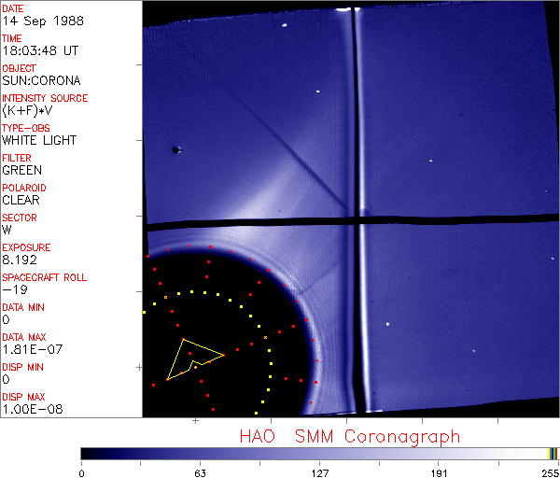Select the POLAROID label
This screenshot has width=560, height=478.
tap(23, 188)
